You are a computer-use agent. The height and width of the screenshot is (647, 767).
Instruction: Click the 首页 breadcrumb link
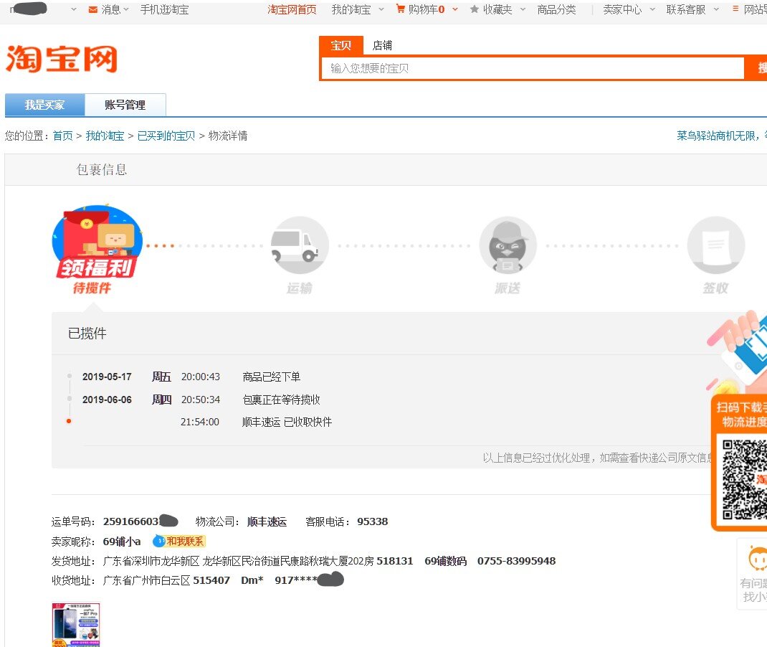[62, 136]
